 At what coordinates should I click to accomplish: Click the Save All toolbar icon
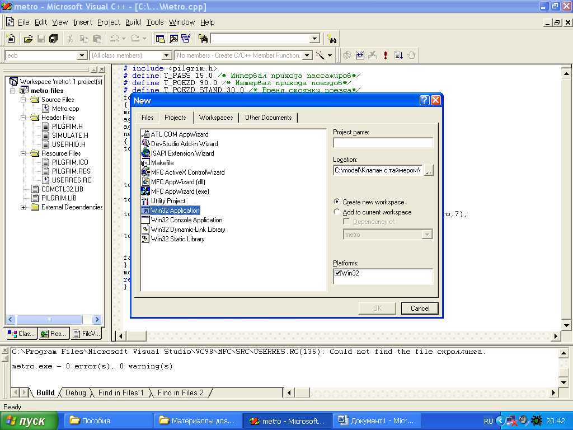point(54,39)
